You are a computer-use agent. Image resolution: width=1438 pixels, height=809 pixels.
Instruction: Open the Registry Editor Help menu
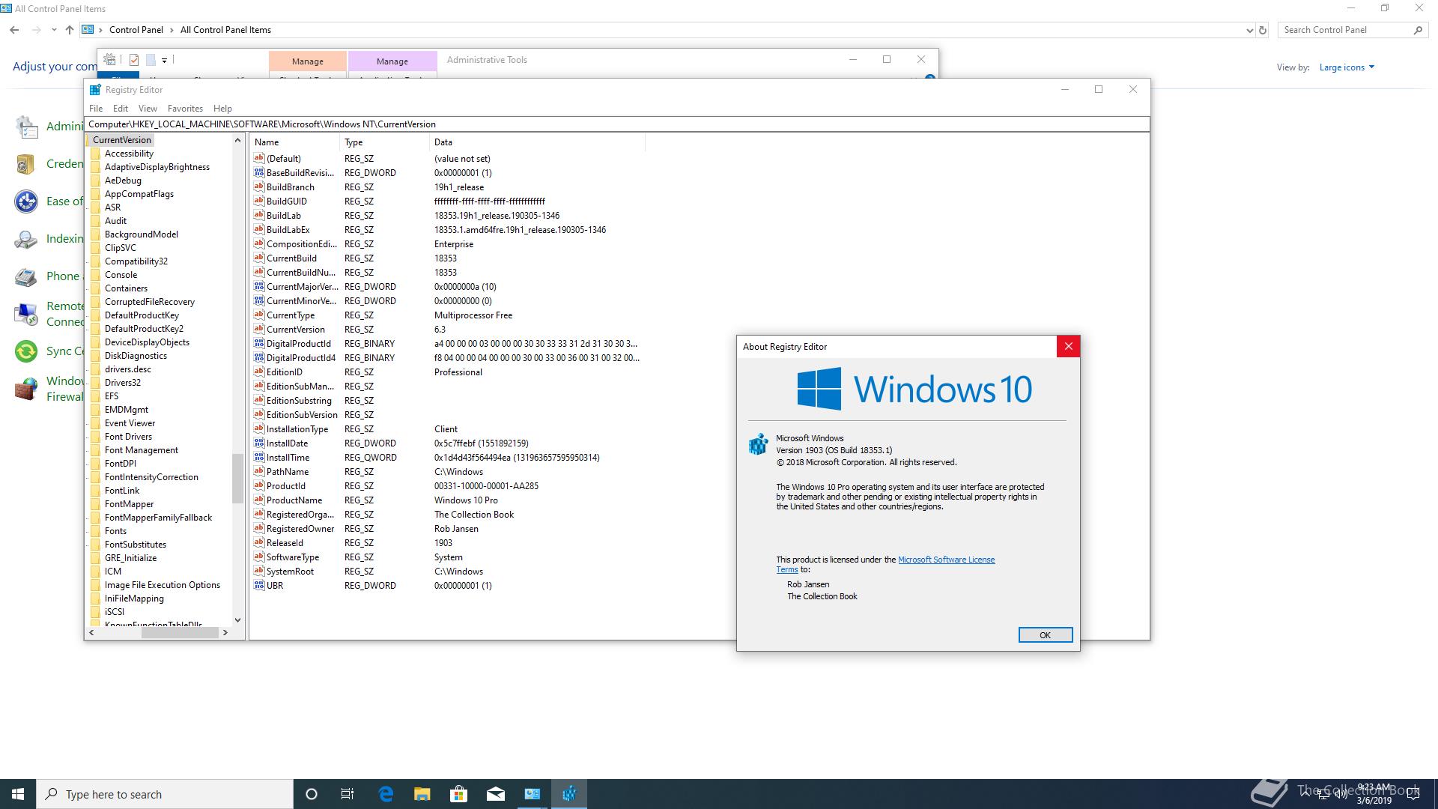[222, 109]
